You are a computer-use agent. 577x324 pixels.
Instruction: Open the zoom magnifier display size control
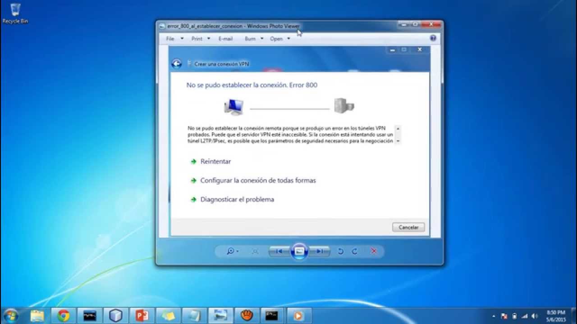233,251
